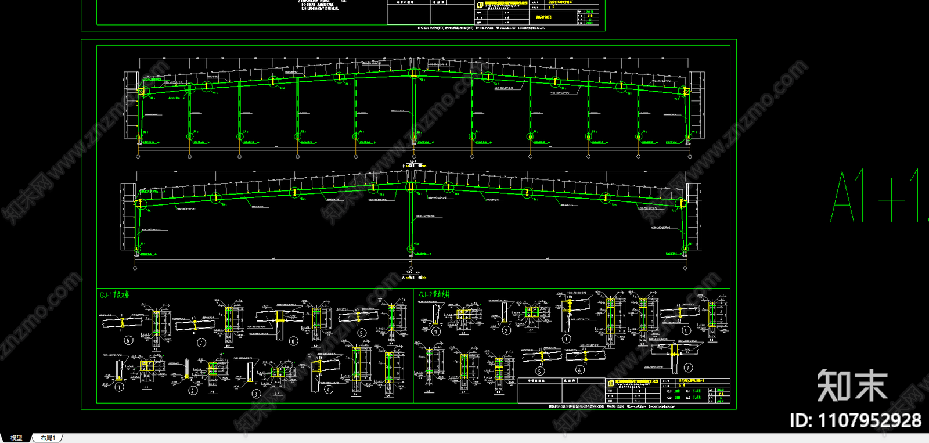
Task: Click node marker 7 in GJ-1 details
Action: click(201, 343)
